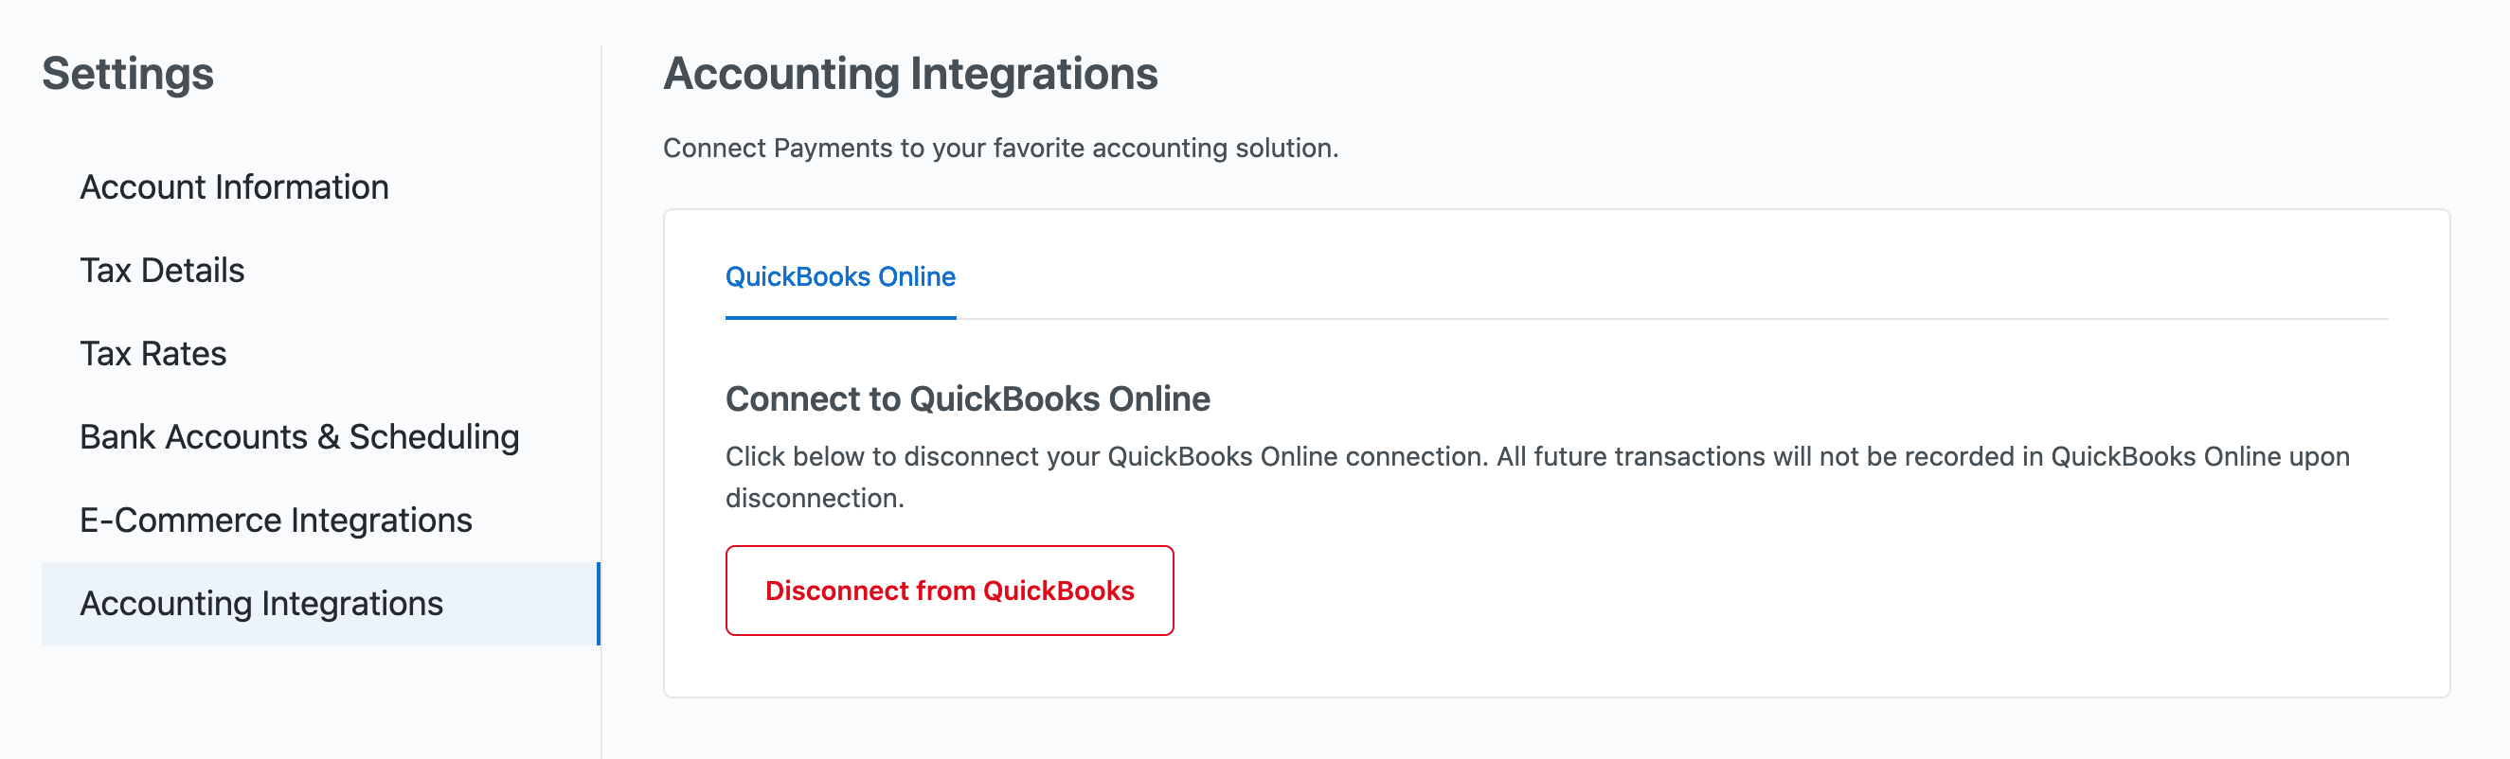Click Connect to QuickBooks Online heading
Image resolution: width=2510 pixels, height=759 pixels.
(968, 399)
